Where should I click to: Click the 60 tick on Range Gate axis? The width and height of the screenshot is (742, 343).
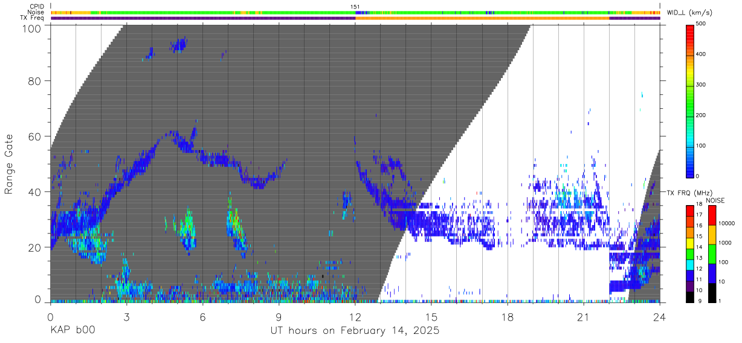pos(35,136)
